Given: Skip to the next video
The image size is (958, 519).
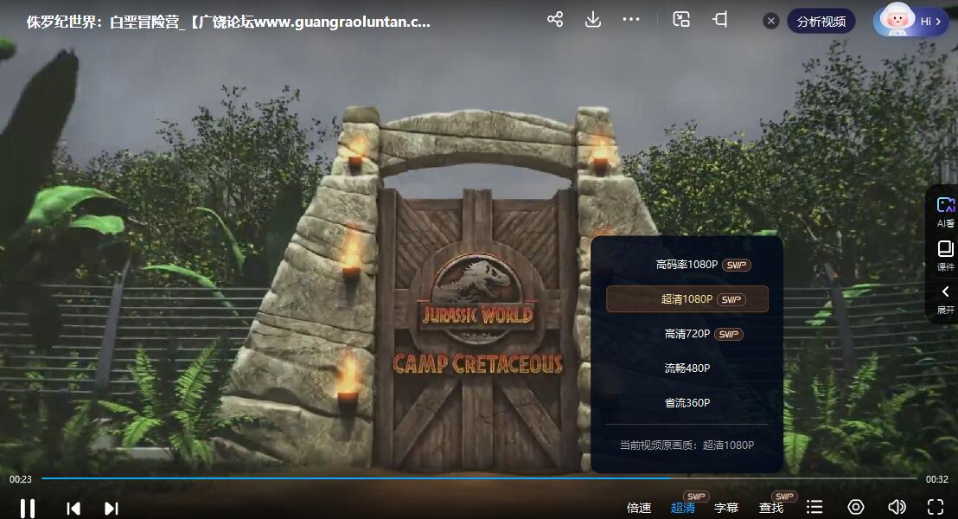Looking at the screenshot, I should point(112,508).
